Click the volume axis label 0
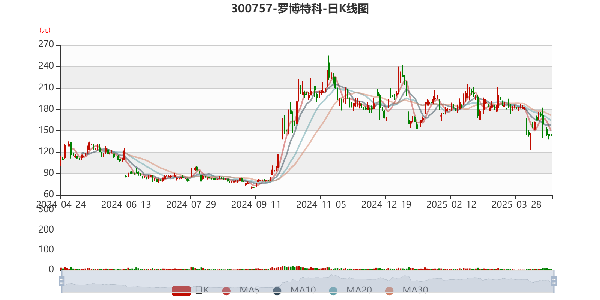 (51, 269)
